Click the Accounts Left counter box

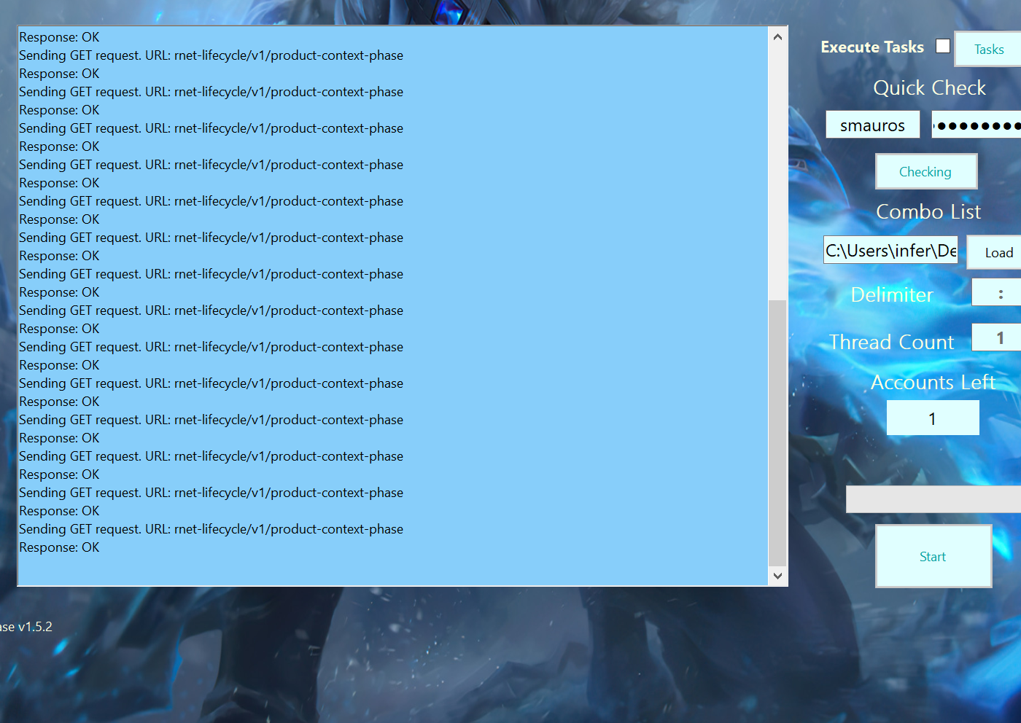933,418
